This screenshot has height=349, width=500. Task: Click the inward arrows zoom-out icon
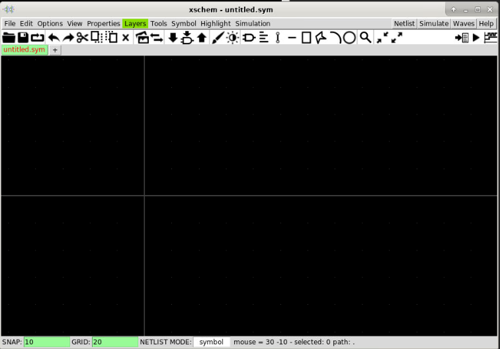[382, 38]
